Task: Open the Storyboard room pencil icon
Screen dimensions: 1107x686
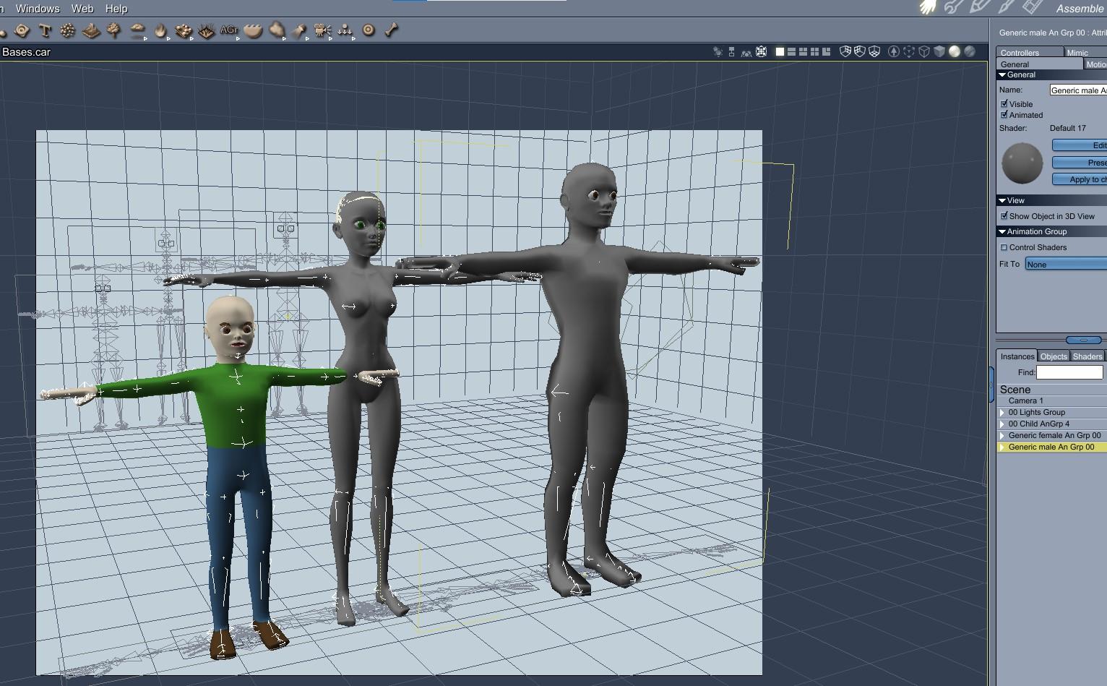Action: 980,7
